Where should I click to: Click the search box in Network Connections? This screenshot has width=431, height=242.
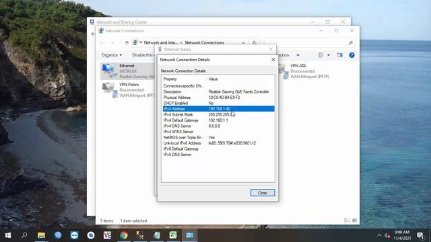[x=309, y=43]
